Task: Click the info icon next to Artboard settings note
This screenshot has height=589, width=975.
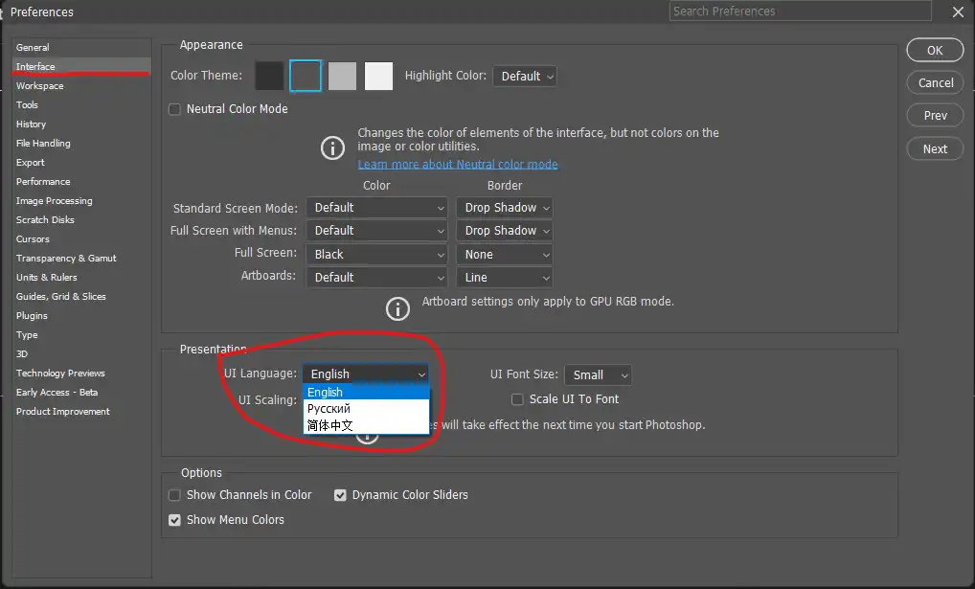Action: 397,308
